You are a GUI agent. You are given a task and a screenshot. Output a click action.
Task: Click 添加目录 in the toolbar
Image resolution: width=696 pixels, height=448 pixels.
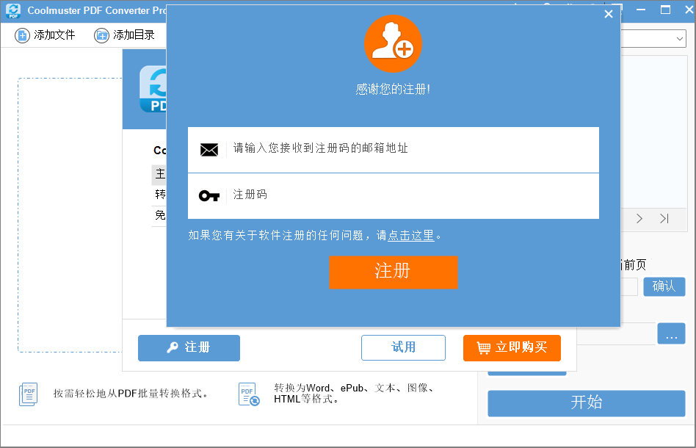124,35
